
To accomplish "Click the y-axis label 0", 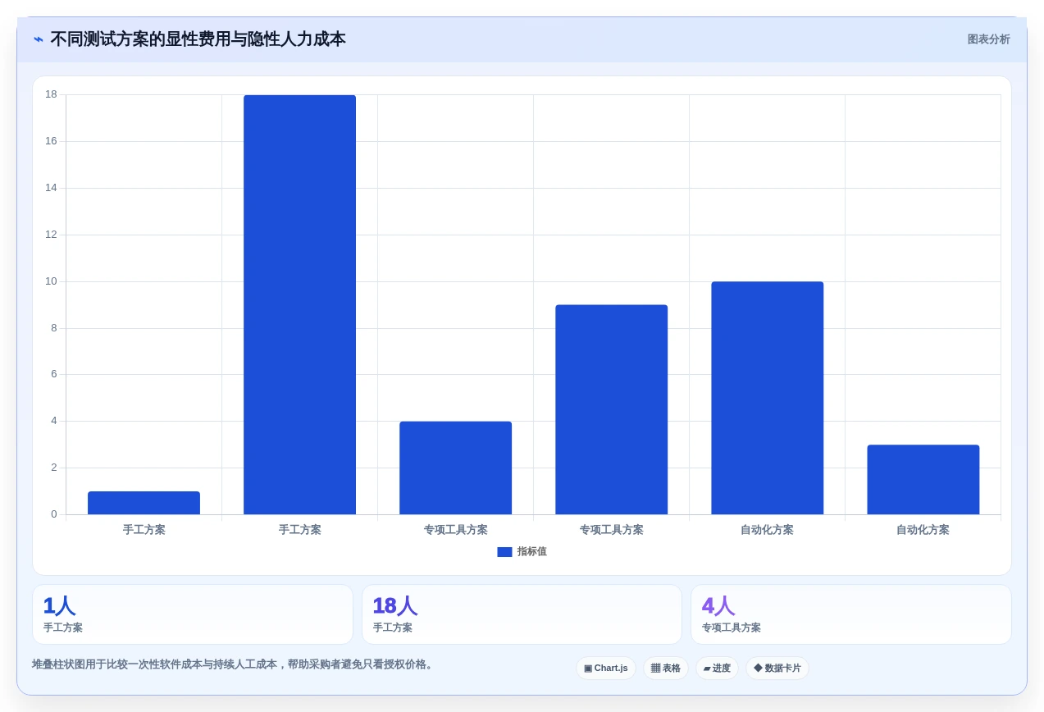I will coord(54,514).
